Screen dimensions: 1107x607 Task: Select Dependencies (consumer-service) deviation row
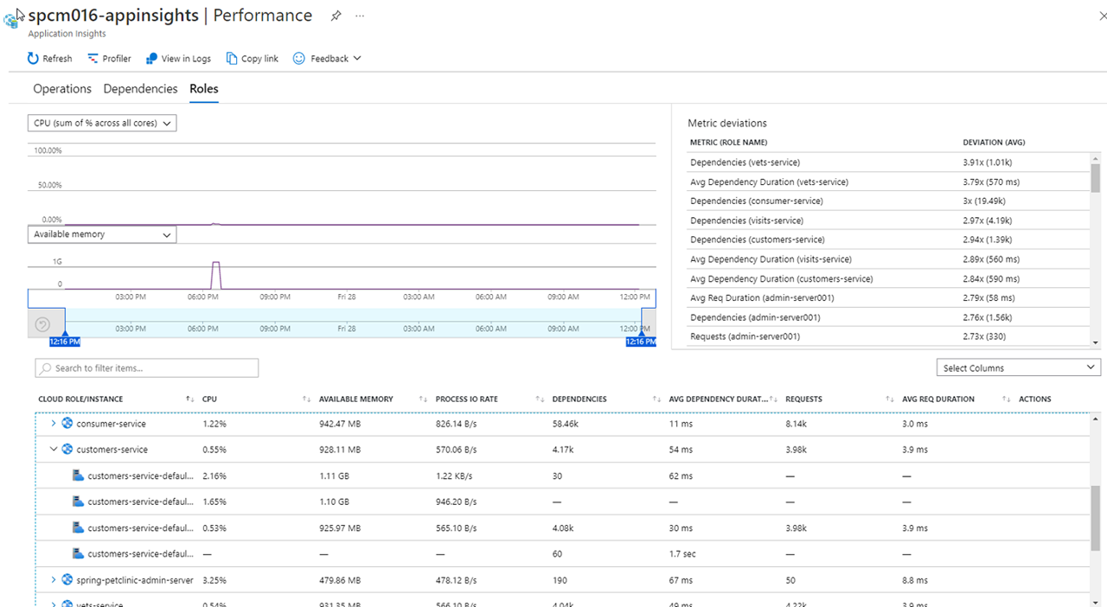click(x=889, y=201)
